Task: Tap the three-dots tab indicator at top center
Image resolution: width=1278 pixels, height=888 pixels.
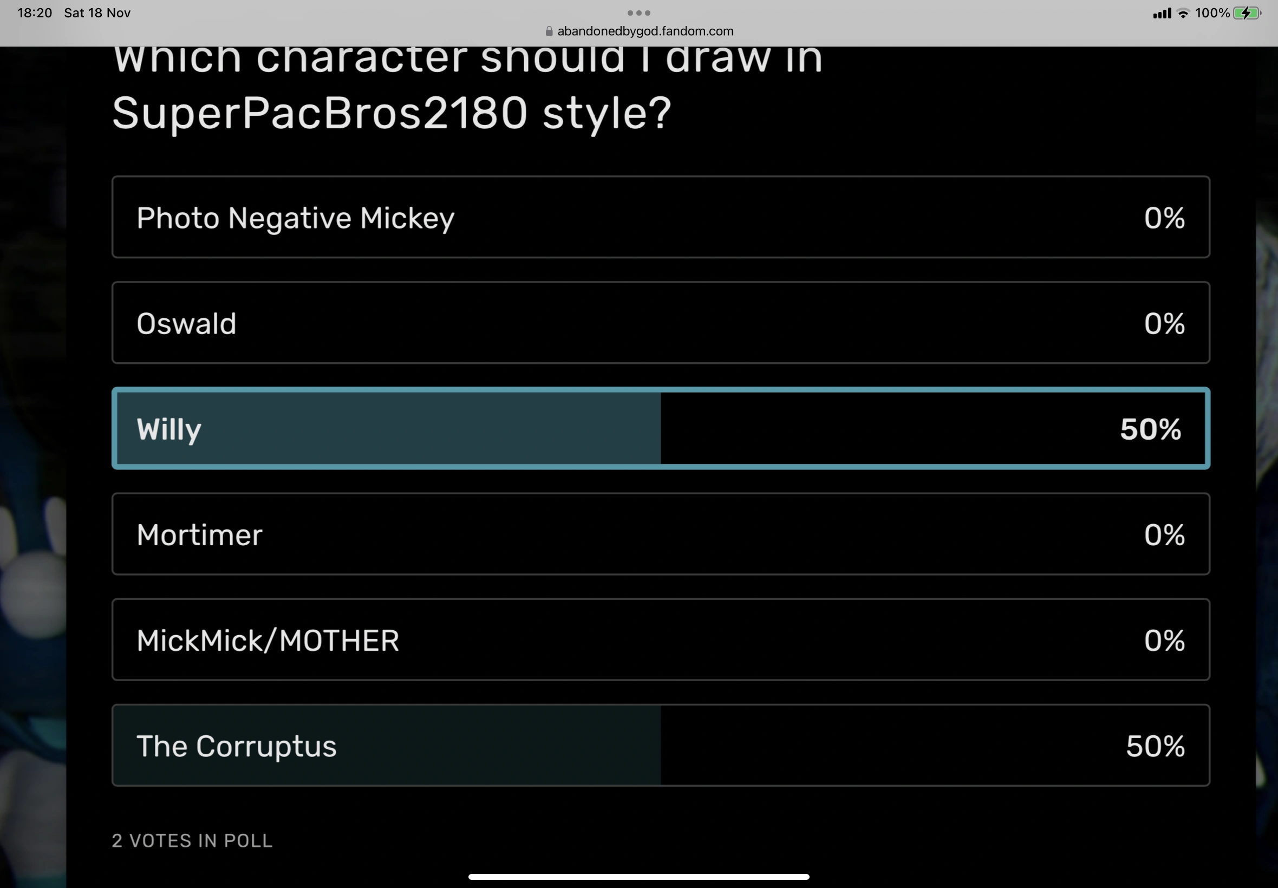Action: (638, 12)
